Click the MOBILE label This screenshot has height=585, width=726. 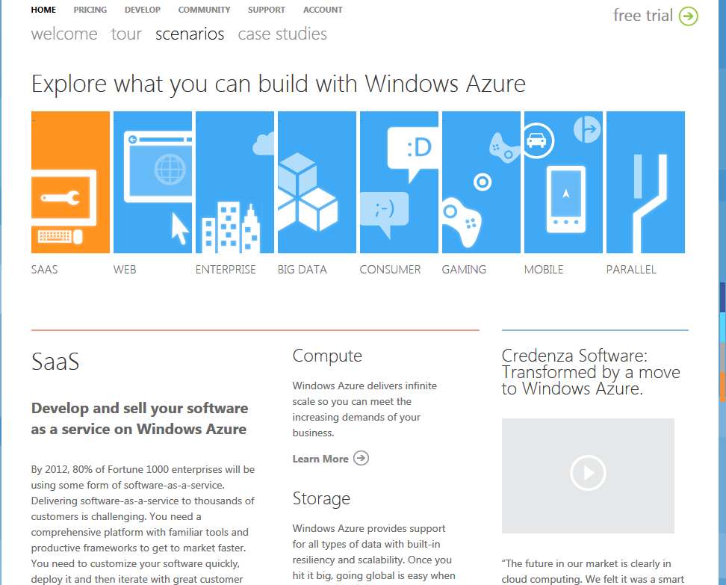coord(544,270)
